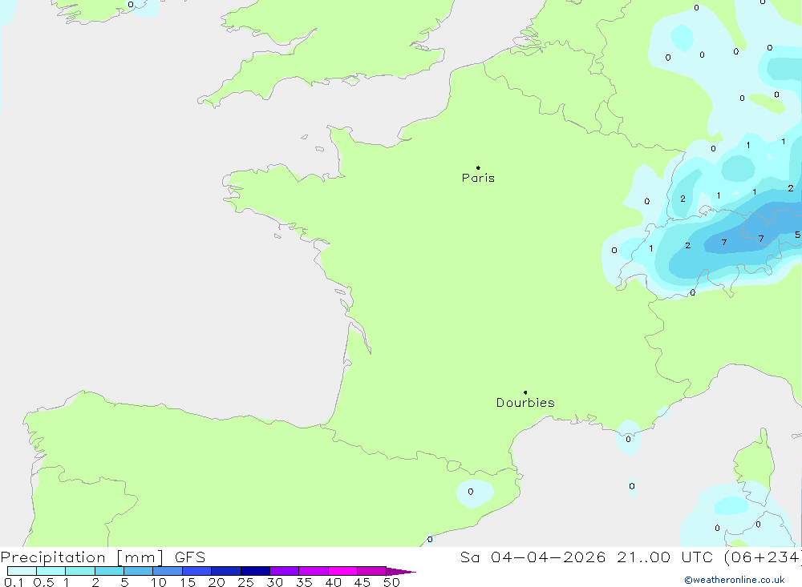The height and width of the screenshot is (587, 802).
Task: Click the forecast date Sa 04-04-2026 text
Action: point(533,557)
